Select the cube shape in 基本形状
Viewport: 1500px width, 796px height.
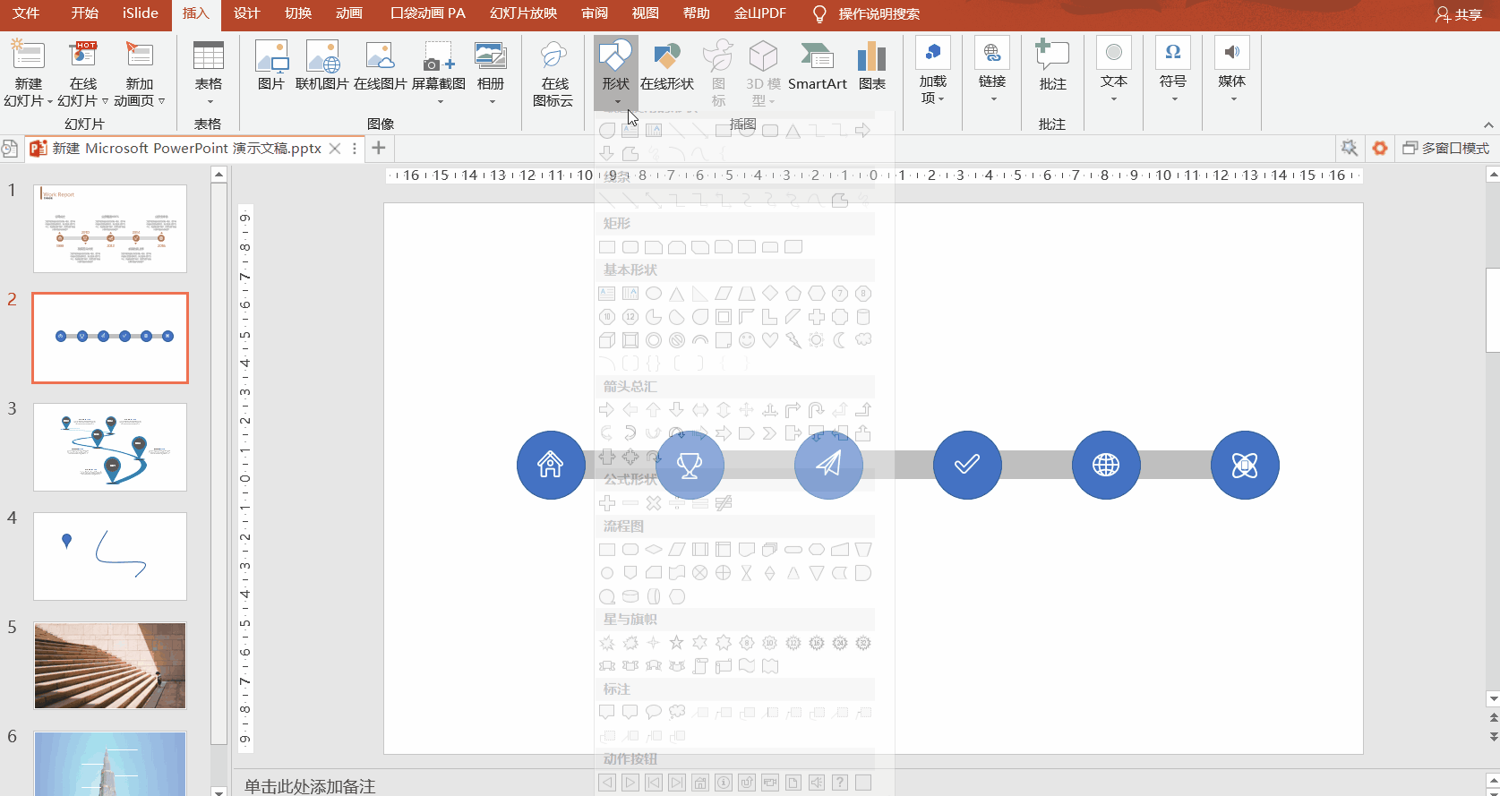tap(607, 340)
